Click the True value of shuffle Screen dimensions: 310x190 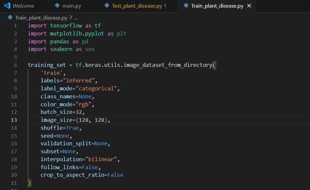pyautogui.click(x=72, y=128)
